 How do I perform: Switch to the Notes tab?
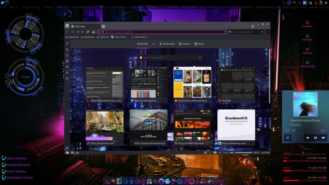pos(199,44)
